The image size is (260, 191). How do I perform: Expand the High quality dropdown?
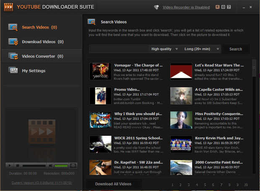(x=164, y=49)
